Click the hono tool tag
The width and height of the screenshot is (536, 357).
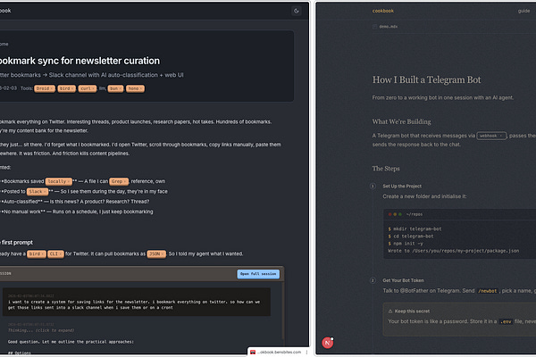click(x=135, y=88)
